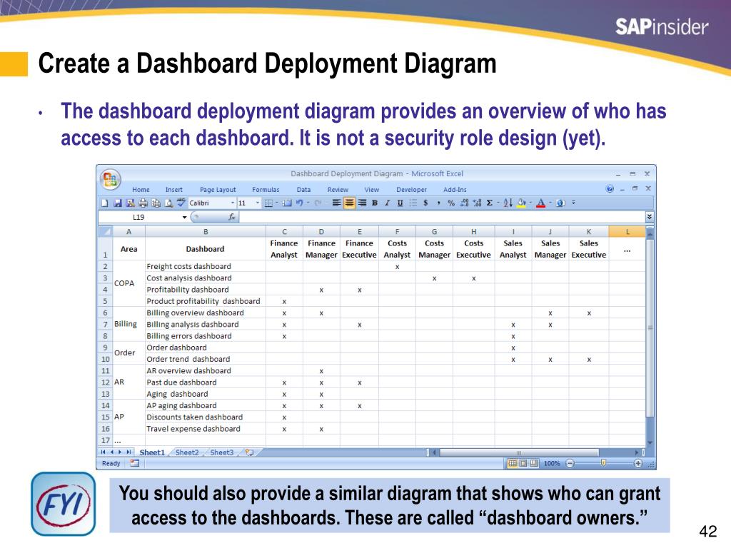
Task: Select the Sheet1 tab
Action: (x=152, y=452)
